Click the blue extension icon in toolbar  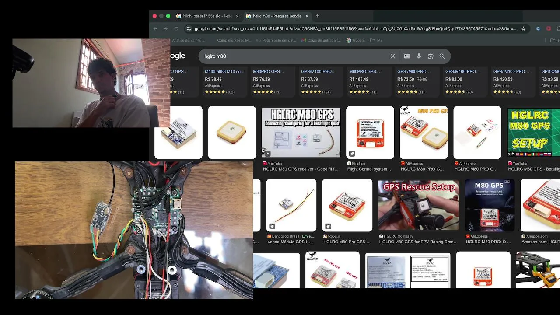coord(538,29)
